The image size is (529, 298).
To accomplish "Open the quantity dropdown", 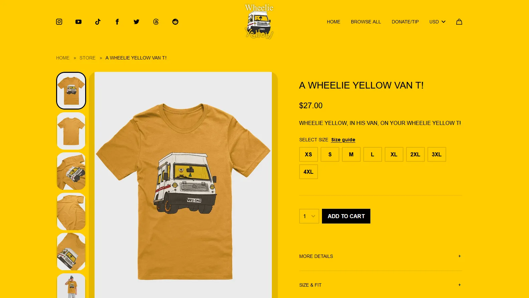I will pyautogui.click(x=309, y=216).
